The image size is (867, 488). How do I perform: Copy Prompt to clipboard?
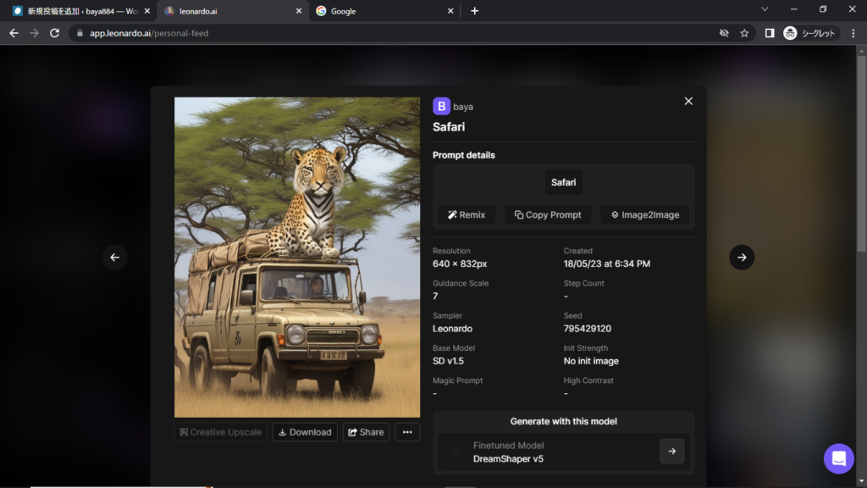pyautogui.click(x=548, y=214)
